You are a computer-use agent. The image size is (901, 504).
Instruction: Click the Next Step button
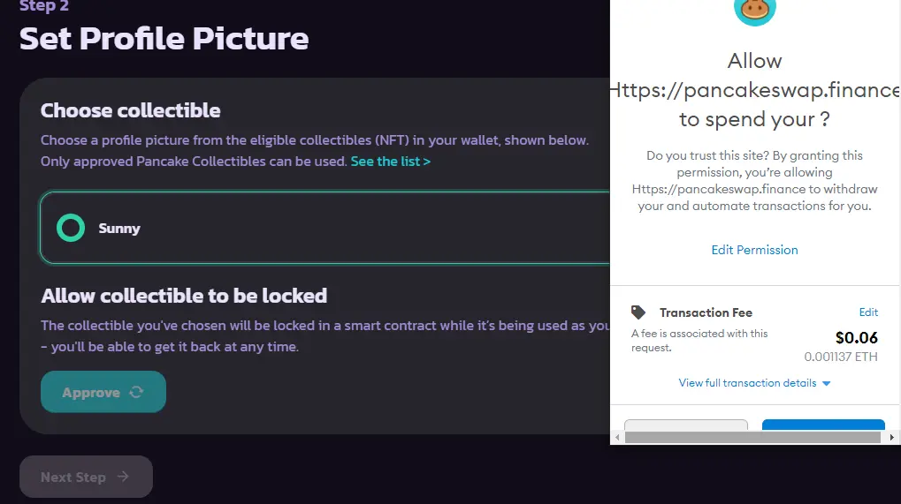coord(86,477)
